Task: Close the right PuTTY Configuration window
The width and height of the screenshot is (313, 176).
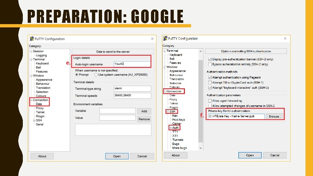Action: point(285,38)
